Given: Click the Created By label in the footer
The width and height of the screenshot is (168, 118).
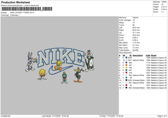Looking at the screenshot, I should pos(6,116).
